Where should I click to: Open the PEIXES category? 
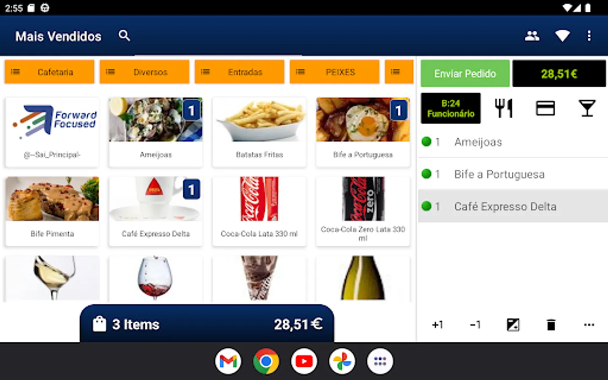coord(334,72)
